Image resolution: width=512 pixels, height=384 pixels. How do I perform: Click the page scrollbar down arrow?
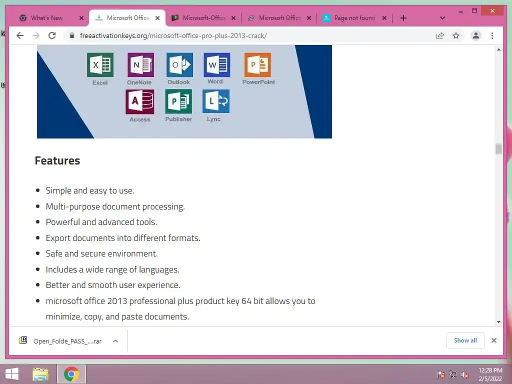click(498, 322)
